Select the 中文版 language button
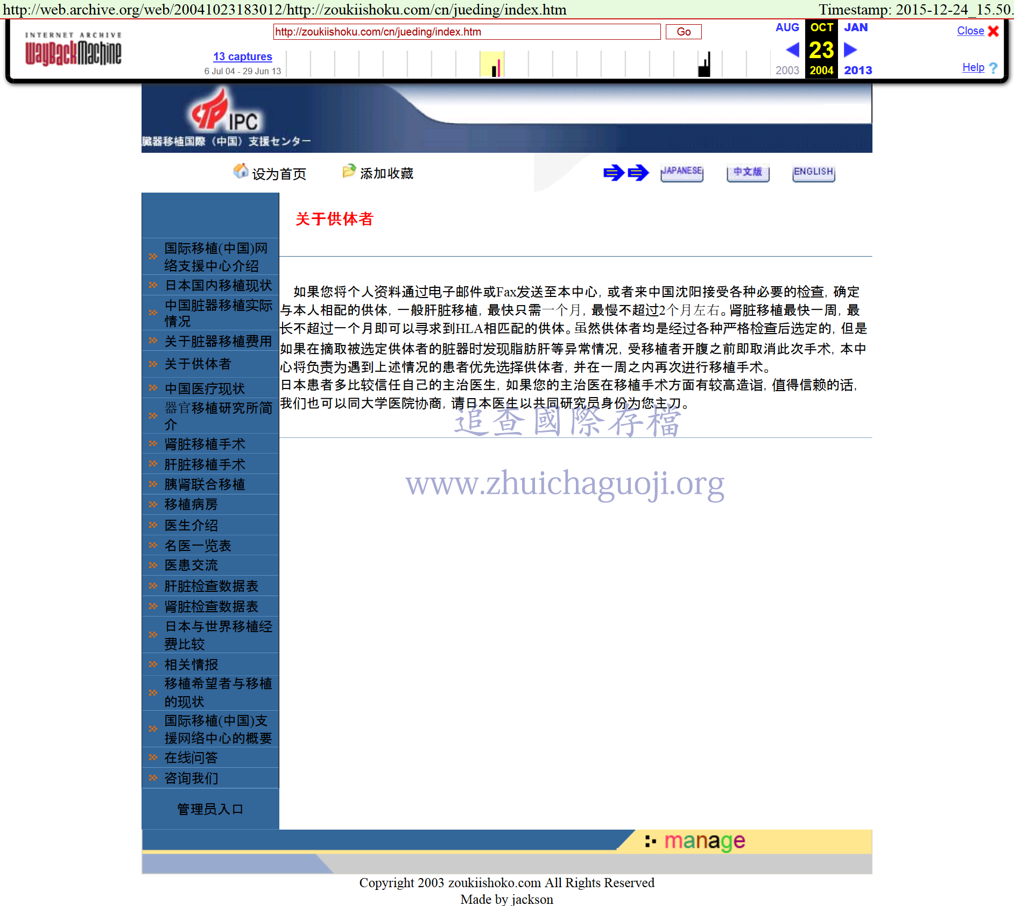 pyautogui.click(x=748, y=172)
